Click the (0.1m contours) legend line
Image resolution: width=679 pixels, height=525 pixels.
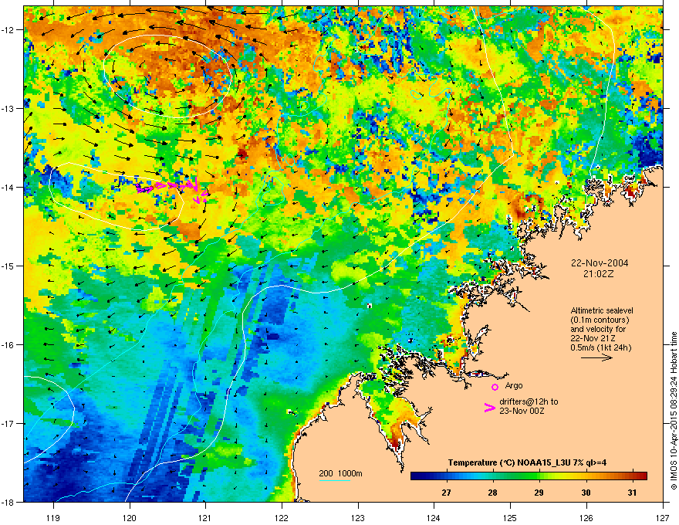coord(600,320)
